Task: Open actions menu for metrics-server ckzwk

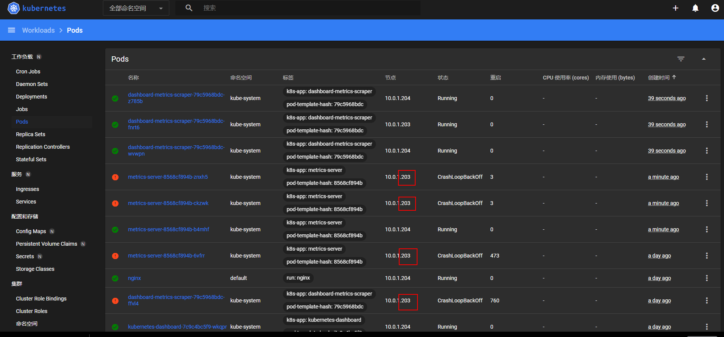Action: (707, 203)
